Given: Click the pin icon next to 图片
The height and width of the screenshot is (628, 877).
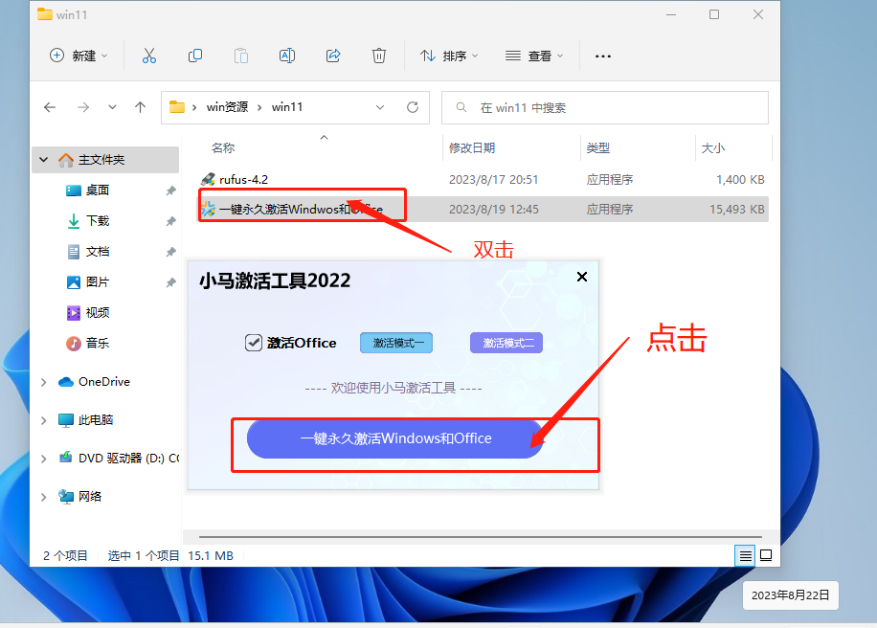Looking at the screenshot, I should [170, 282].
